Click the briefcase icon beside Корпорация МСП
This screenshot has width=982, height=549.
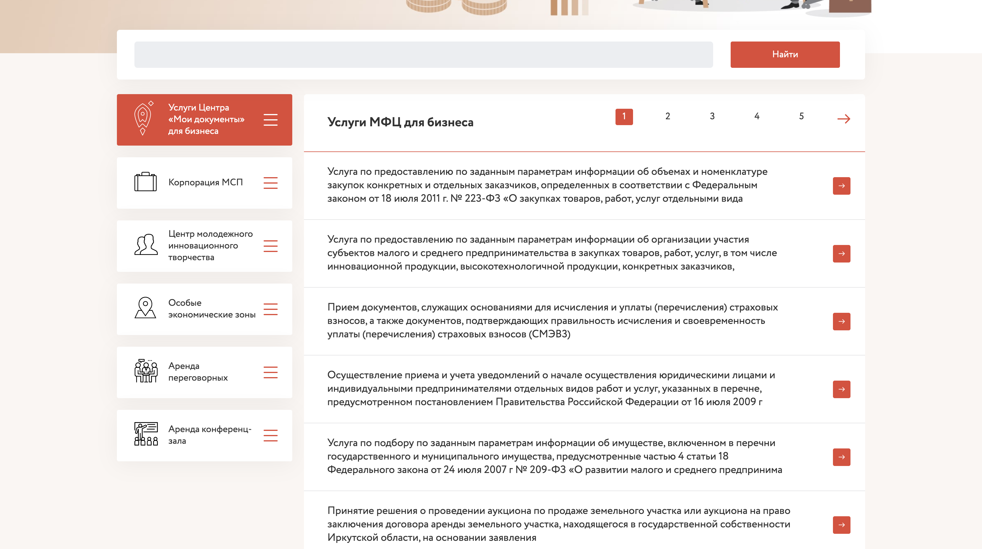(145, 182)
